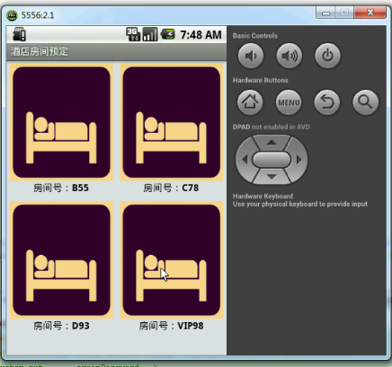
Task: Click the Home hardware button
Action: pos(250,102)
